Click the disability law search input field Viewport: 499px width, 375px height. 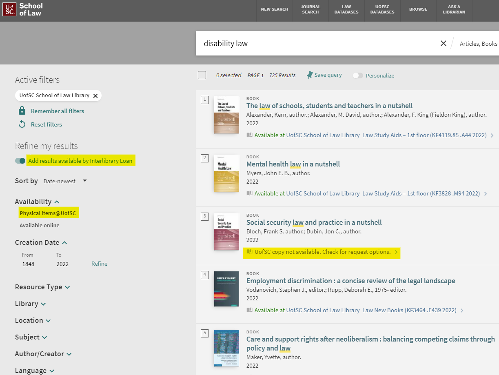pos(318,43)
